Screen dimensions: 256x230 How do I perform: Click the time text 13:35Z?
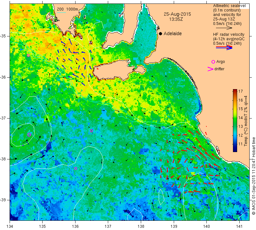tap(176, 19)
